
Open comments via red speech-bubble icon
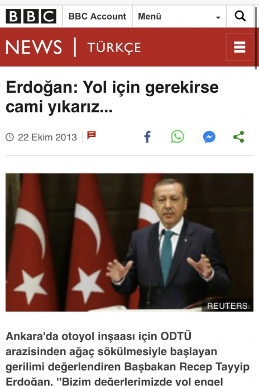92,135
